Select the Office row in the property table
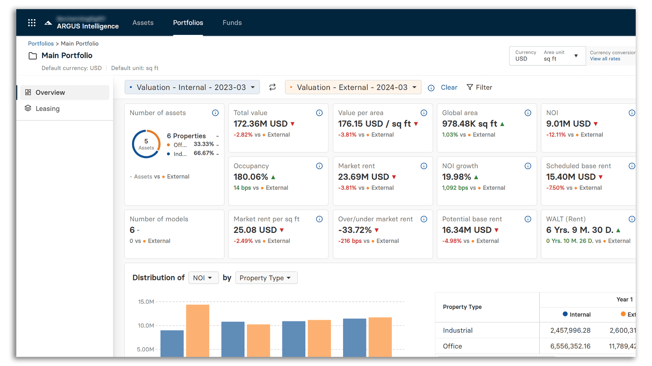The width and height of the screenshot is (652, 366). [452, 346]
